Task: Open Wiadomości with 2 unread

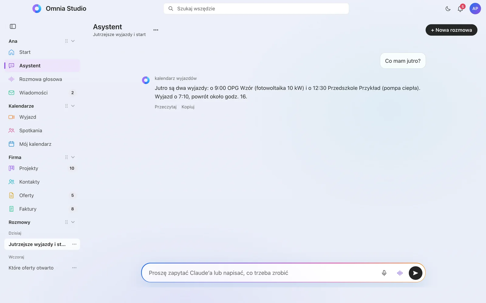Action: (x=42, y=93)
